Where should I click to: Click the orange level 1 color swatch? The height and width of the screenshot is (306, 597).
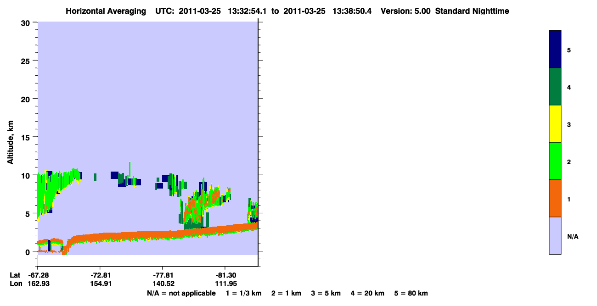(555, 198)
